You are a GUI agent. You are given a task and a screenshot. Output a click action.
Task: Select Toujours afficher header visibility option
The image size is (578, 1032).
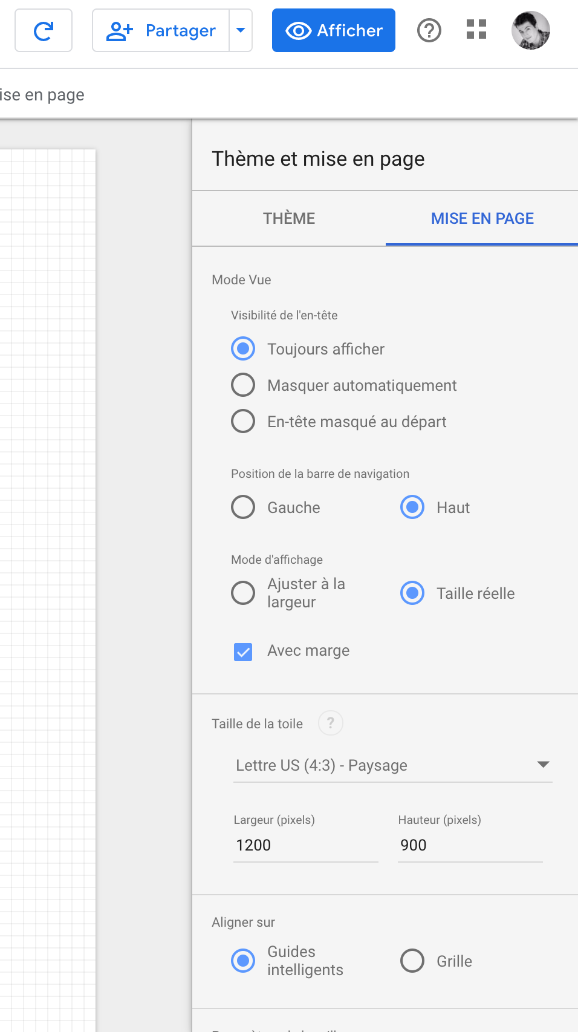pos(243,348)
